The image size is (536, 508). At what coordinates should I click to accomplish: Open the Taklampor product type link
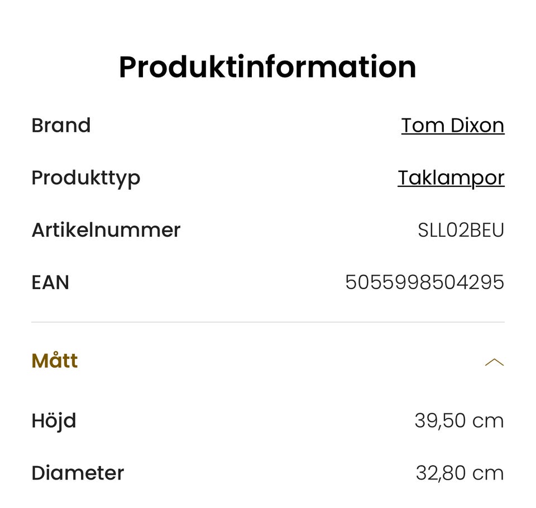(451, 178)
